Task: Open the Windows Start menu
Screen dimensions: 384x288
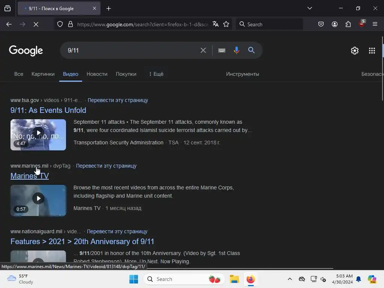Action: pyautogui.click(x=134, y=279)
